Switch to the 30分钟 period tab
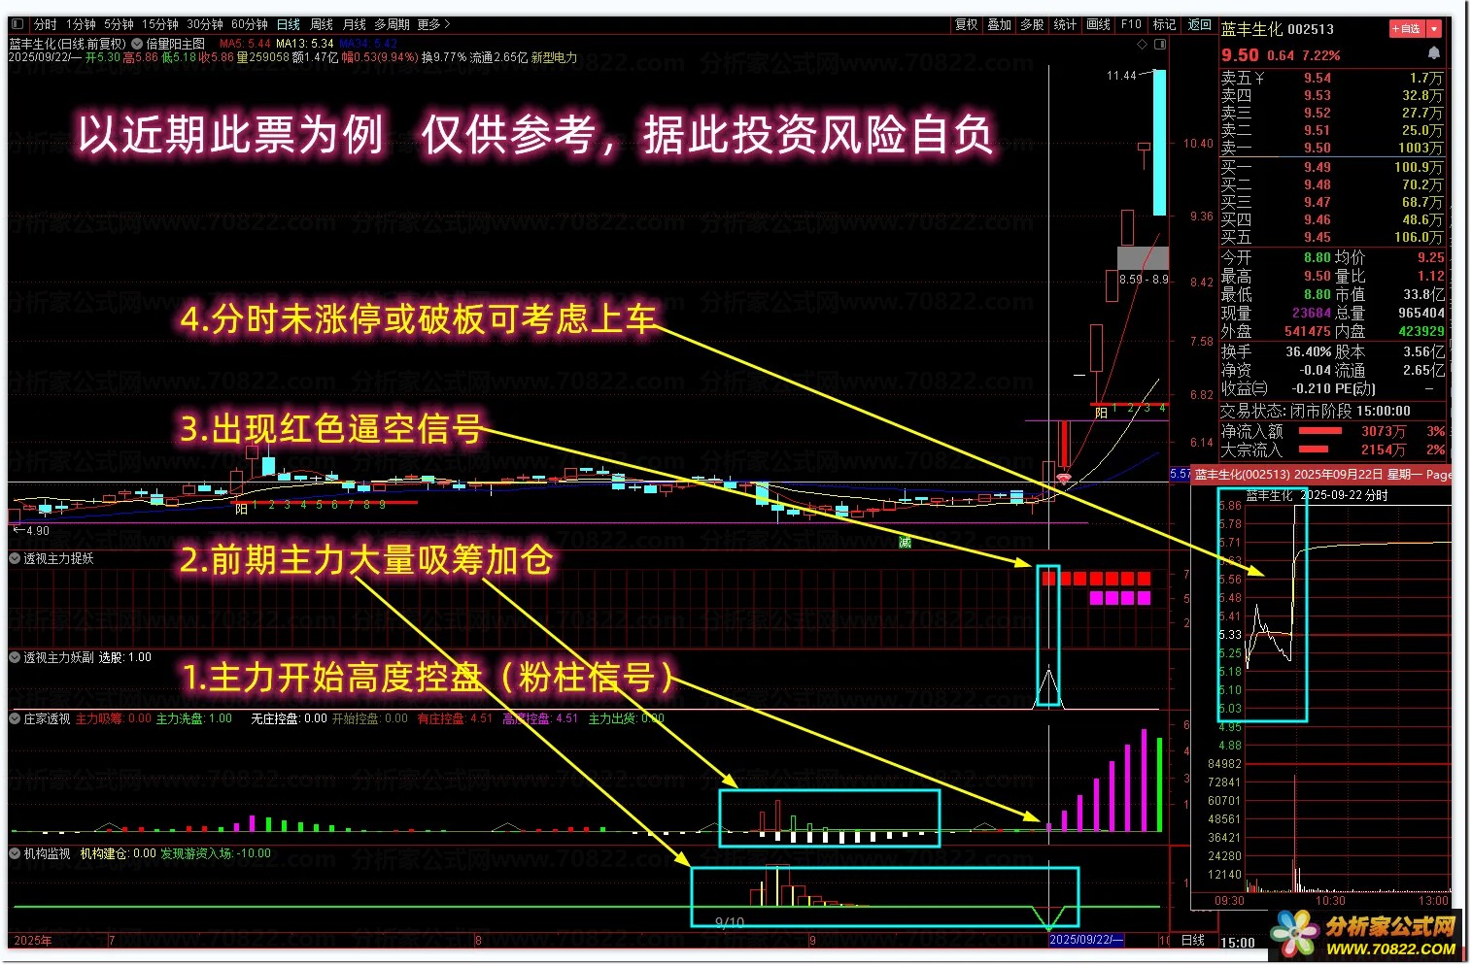Image resolution: width=1472 pixels, height=965 pixels. 205,24
